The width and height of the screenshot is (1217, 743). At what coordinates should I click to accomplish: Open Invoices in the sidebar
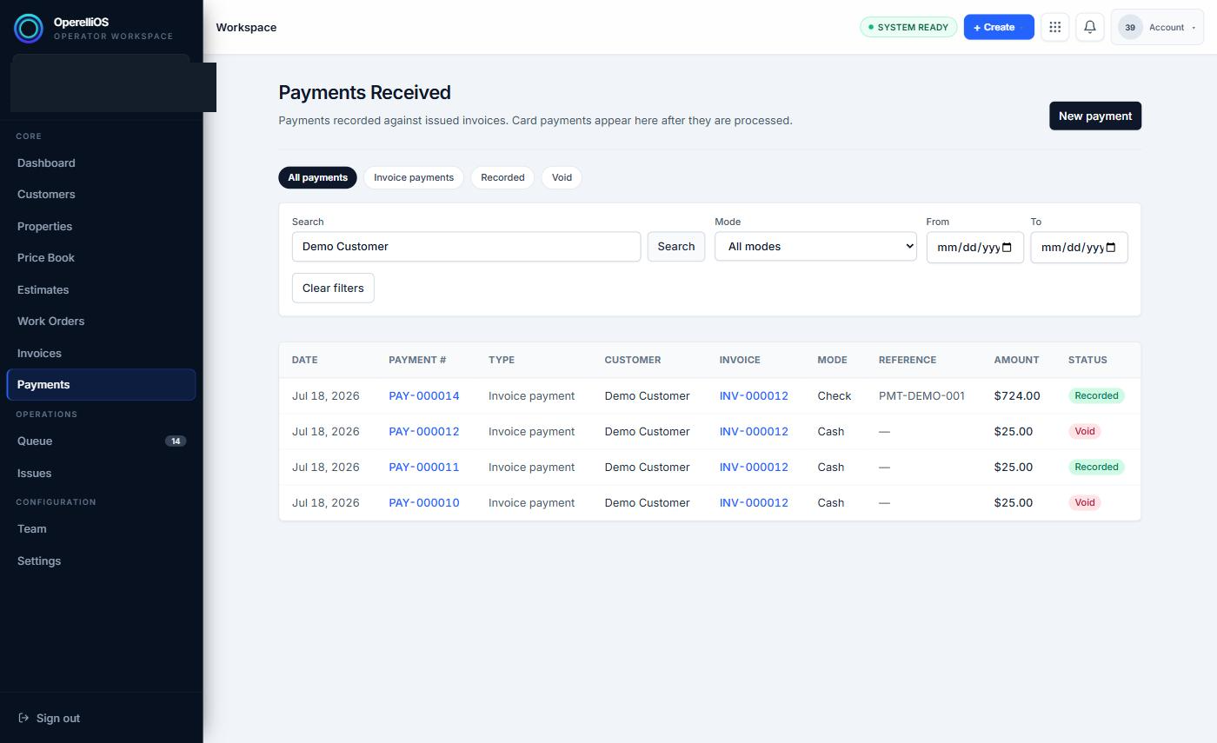point(101,354)
